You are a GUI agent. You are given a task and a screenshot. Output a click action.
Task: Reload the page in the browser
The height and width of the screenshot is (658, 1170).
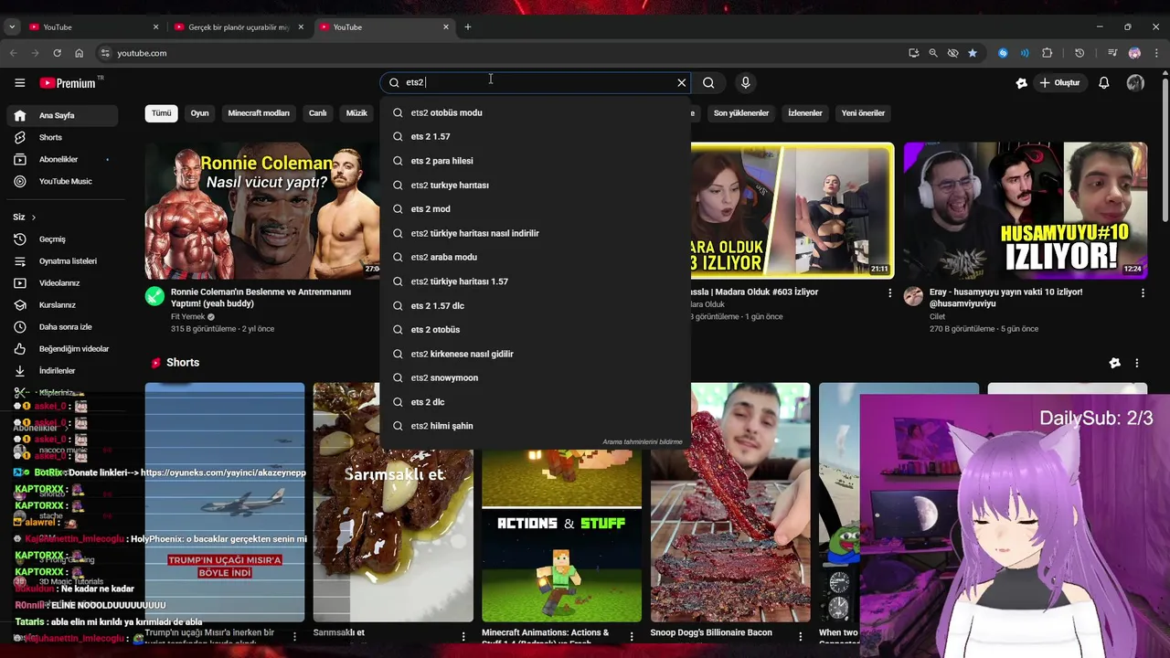click(x=57, y=53)
